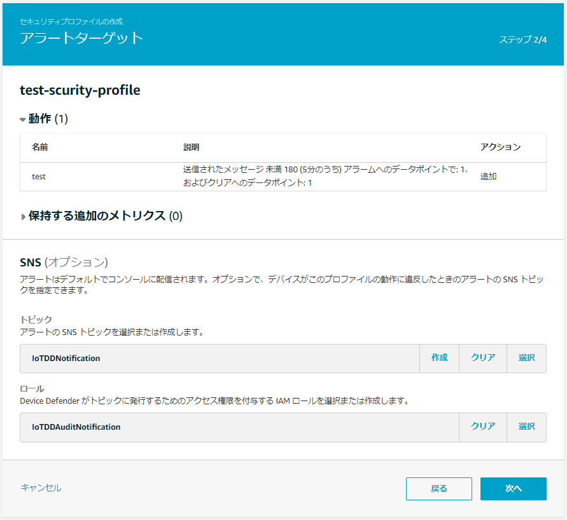Viewport: 567px width, 520px height.
Task: Choose an IAM role with 選択
Action: click(526, 427)
